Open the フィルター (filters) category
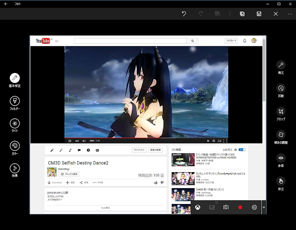The height and width of the screenshot is (230, 296). pyautogui.click(x=15, y=101)
